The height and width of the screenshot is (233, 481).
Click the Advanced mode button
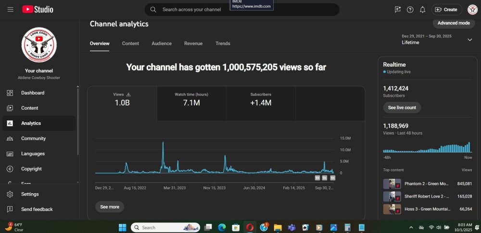point(453,23)
